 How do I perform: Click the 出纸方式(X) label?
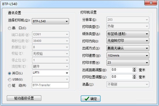coord(91,48)
